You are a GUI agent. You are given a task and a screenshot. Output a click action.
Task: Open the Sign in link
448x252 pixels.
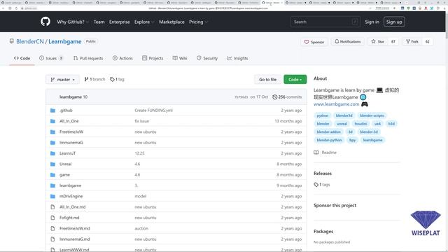click(372, 22)
